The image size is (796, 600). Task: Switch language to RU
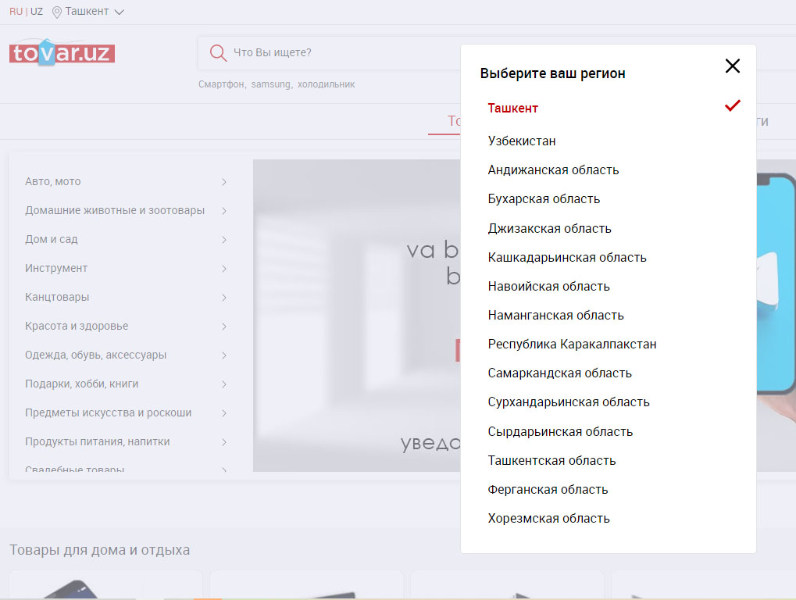click(16, 12)
